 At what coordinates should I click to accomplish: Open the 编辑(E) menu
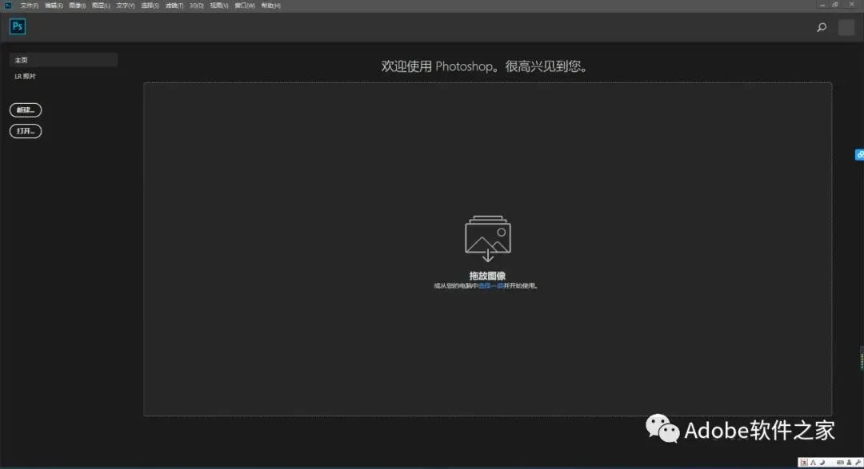pos(54,6)
